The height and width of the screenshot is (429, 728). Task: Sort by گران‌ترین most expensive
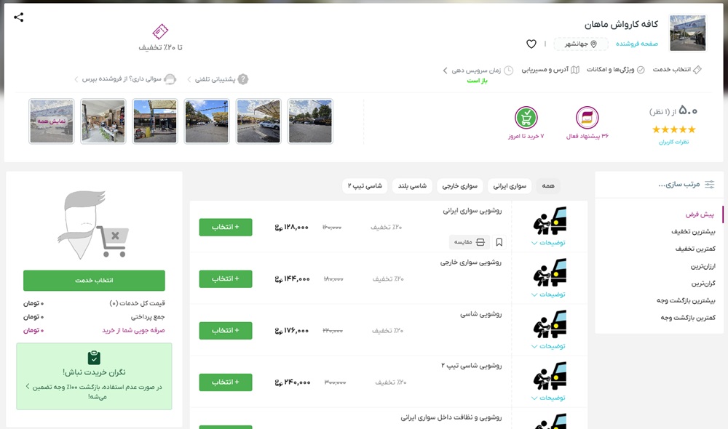click(703, 283)
